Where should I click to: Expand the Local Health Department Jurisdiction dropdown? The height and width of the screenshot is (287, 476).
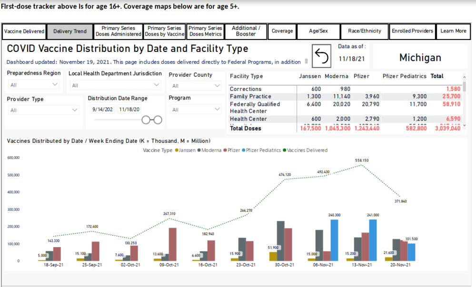115,85
